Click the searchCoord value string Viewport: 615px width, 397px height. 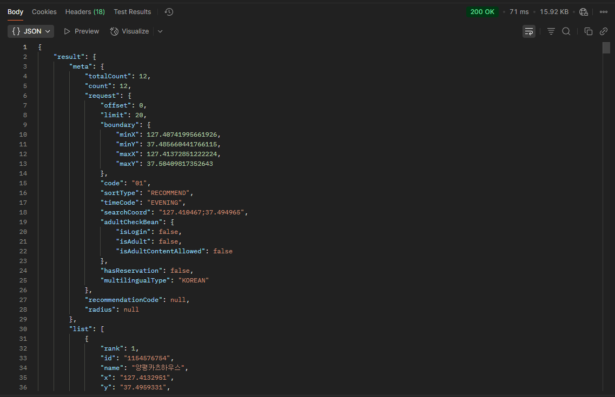point(202,212)
